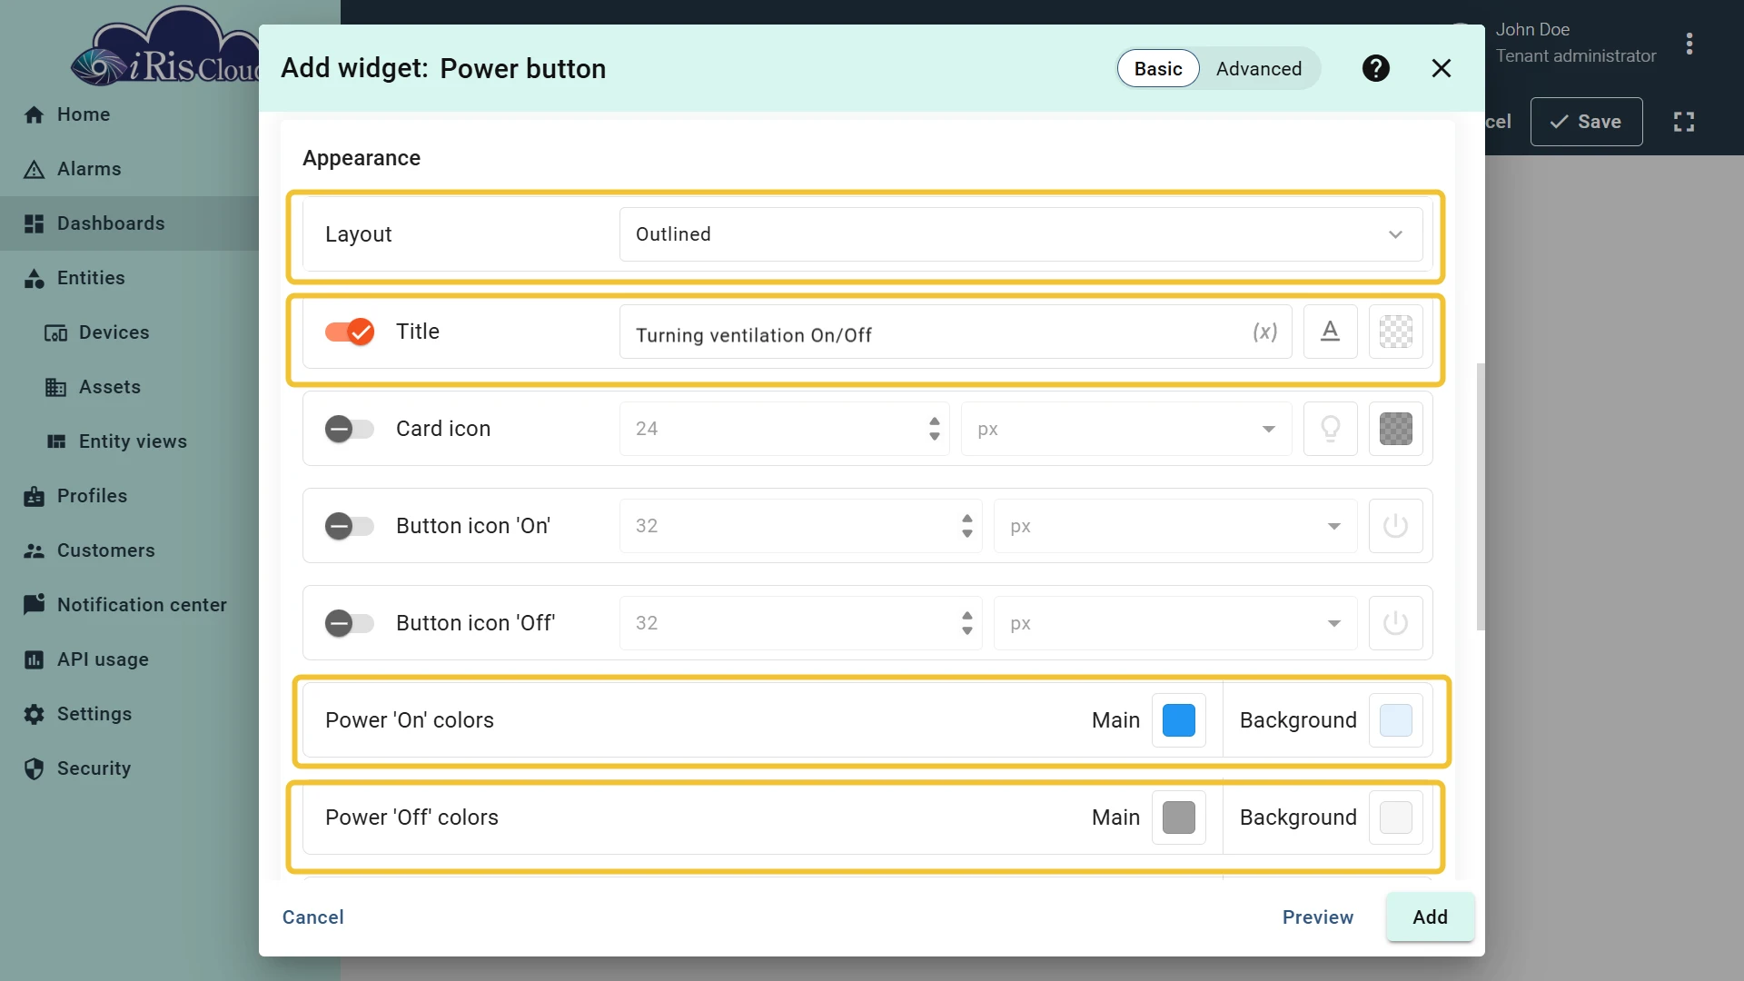Click Card icon size stepper arrows
Screen dimensions: 1744x981
[x=935, y=429]
